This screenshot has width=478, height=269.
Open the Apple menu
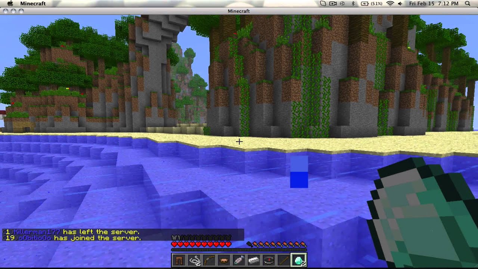coord(10,3)
